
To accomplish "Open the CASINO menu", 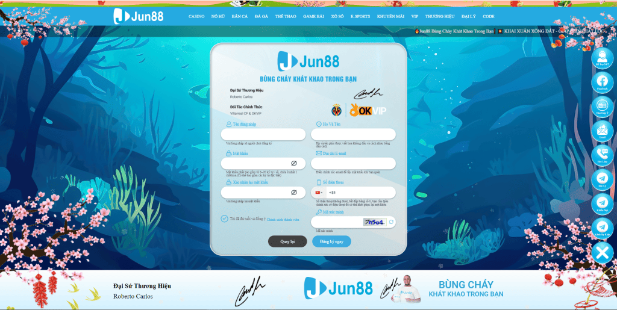I will [x=196, y=17].
